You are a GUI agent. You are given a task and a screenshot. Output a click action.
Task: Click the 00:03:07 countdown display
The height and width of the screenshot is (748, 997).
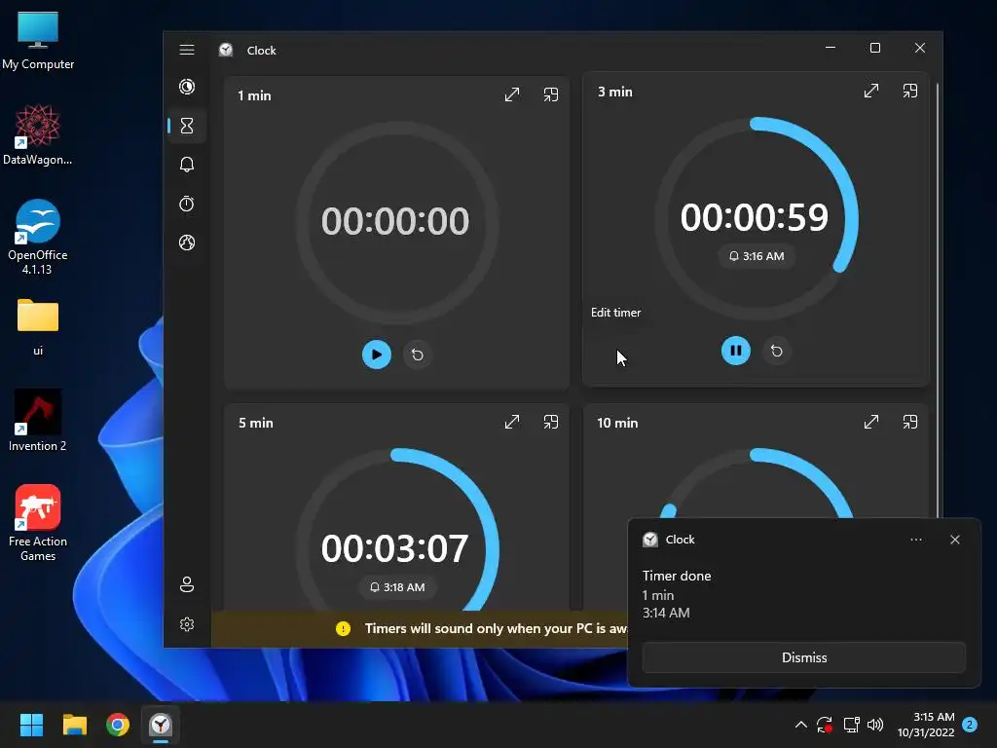[x=395, y=548]
